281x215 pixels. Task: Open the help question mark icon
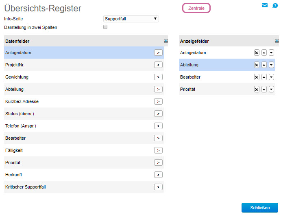pos(275,6)
